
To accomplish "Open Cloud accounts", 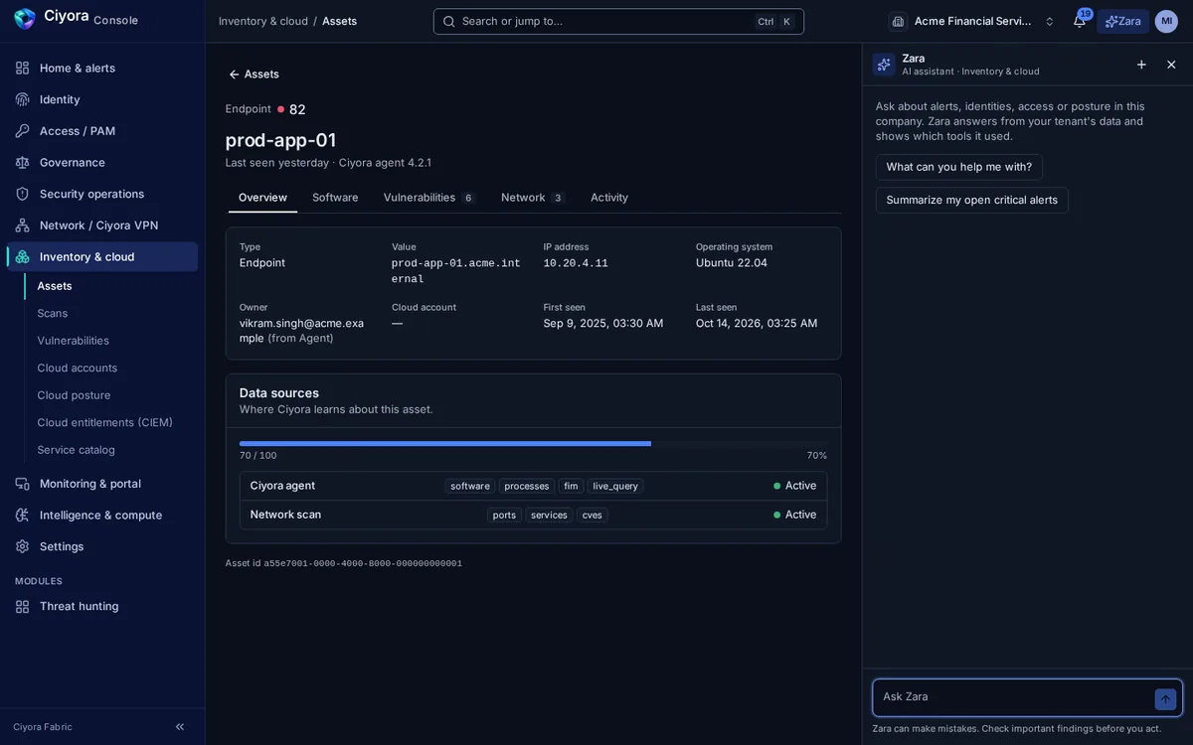I will click(111, 368).
